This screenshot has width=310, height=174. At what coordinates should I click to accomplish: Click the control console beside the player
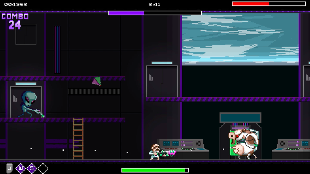[184, 149]
